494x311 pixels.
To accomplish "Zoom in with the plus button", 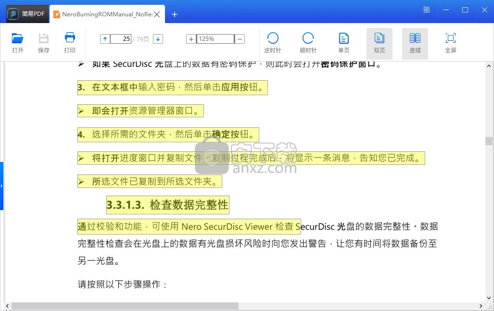I will pyautogui.click(x=191, y=39).
